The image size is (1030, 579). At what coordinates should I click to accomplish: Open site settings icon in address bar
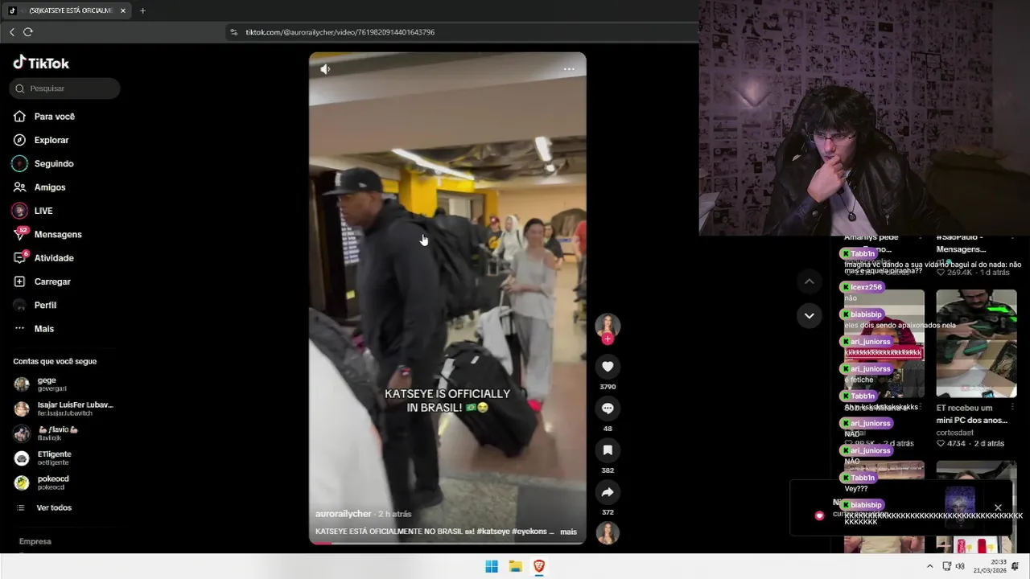pos(234,32)
